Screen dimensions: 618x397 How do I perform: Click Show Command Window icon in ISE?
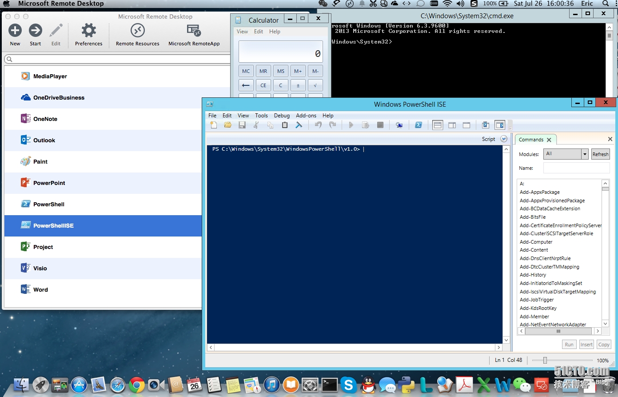486,125
